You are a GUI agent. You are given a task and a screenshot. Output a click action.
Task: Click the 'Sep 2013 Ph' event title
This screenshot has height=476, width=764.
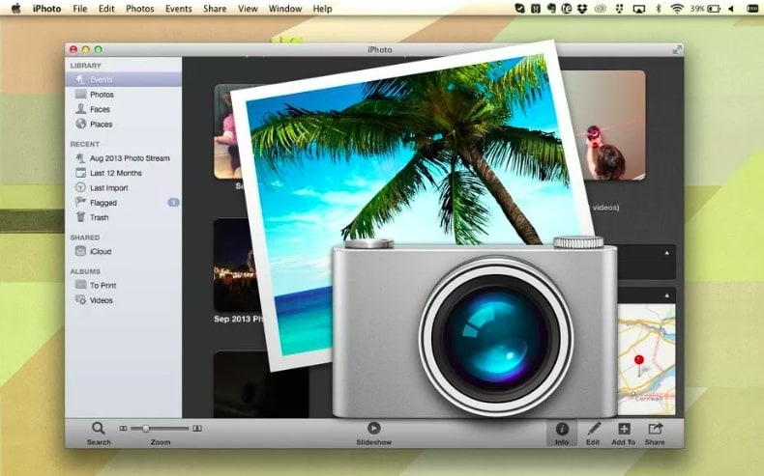click(x=239, y=319)
